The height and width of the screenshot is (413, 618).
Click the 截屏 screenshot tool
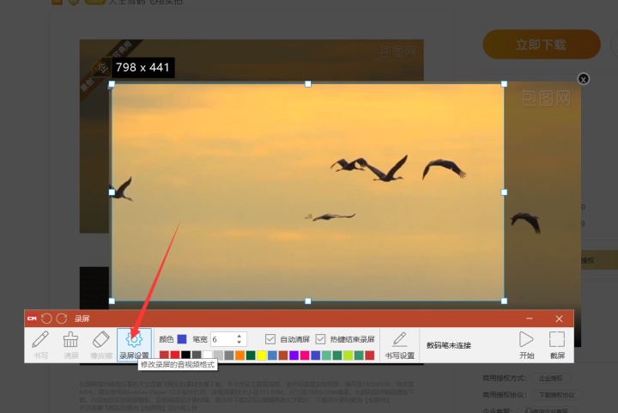pos(557,345)
